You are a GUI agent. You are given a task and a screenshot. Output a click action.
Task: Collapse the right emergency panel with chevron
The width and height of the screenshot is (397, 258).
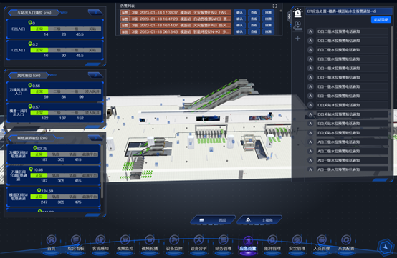[289, 16]
